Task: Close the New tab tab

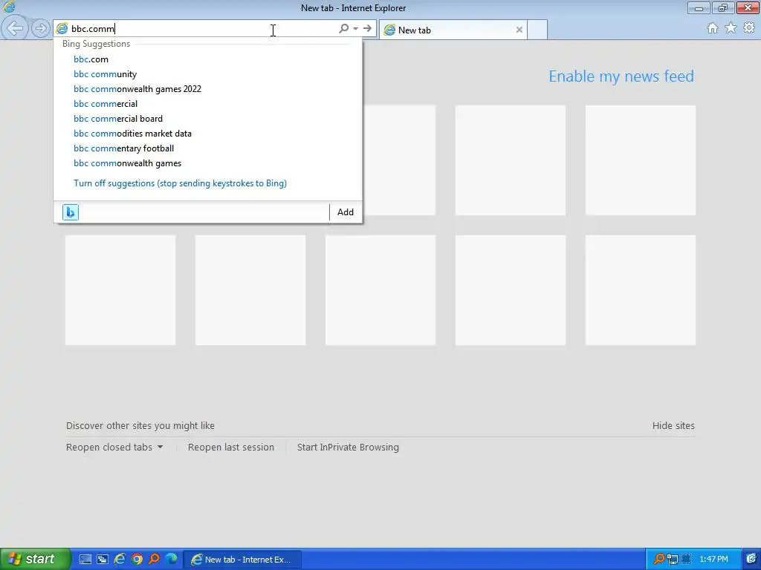Action: (x=519, y=30)
